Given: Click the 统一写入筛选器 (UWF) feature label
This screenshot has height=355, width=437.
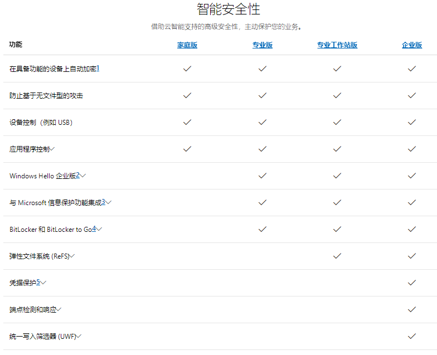Looking at the screenshot, I should (42, 337).
